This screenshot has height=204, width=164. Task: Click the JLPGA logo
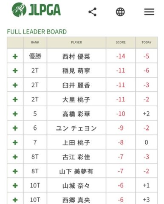click(36, 10)
